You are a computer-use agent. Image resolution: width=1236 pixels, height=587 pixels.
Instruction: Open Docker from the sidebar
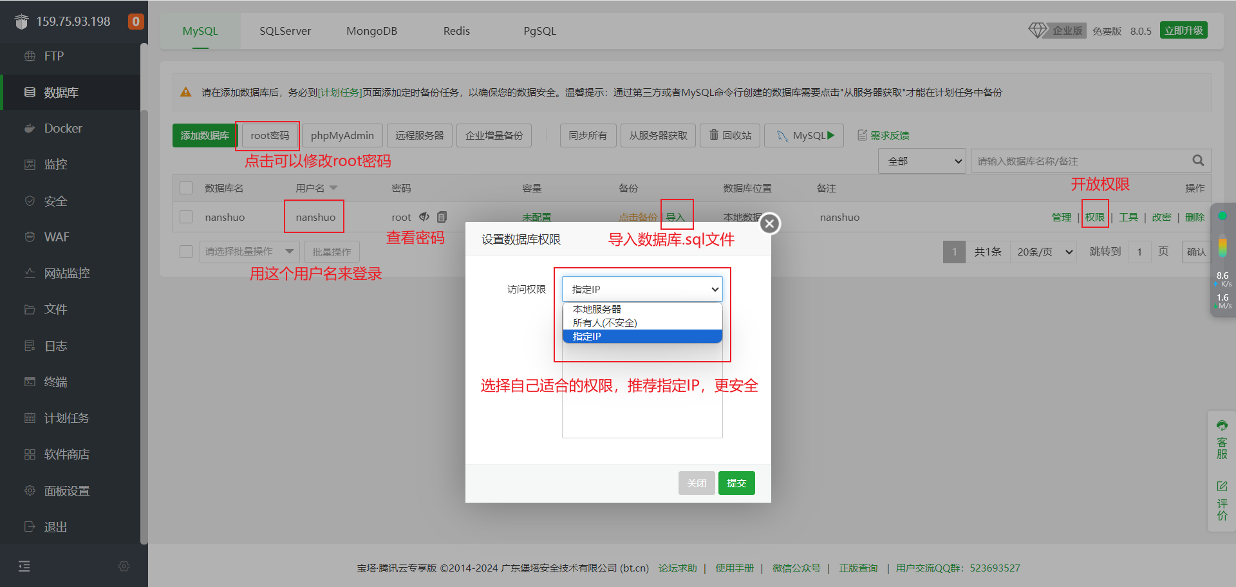63,128
